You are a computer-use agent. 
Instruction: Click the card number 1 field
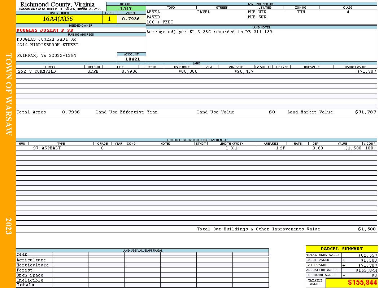coord(109,19)
